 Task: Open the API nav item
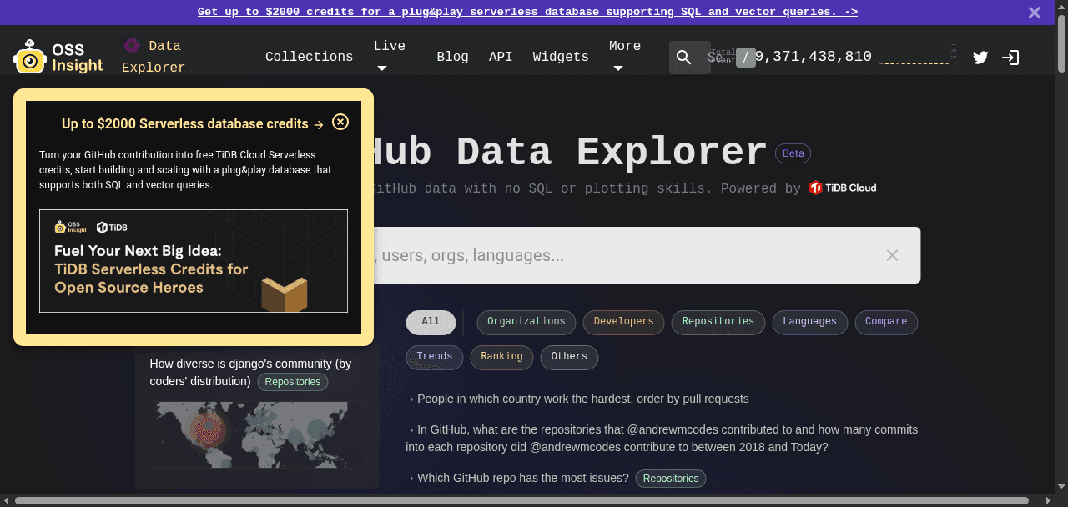[501, 57]
